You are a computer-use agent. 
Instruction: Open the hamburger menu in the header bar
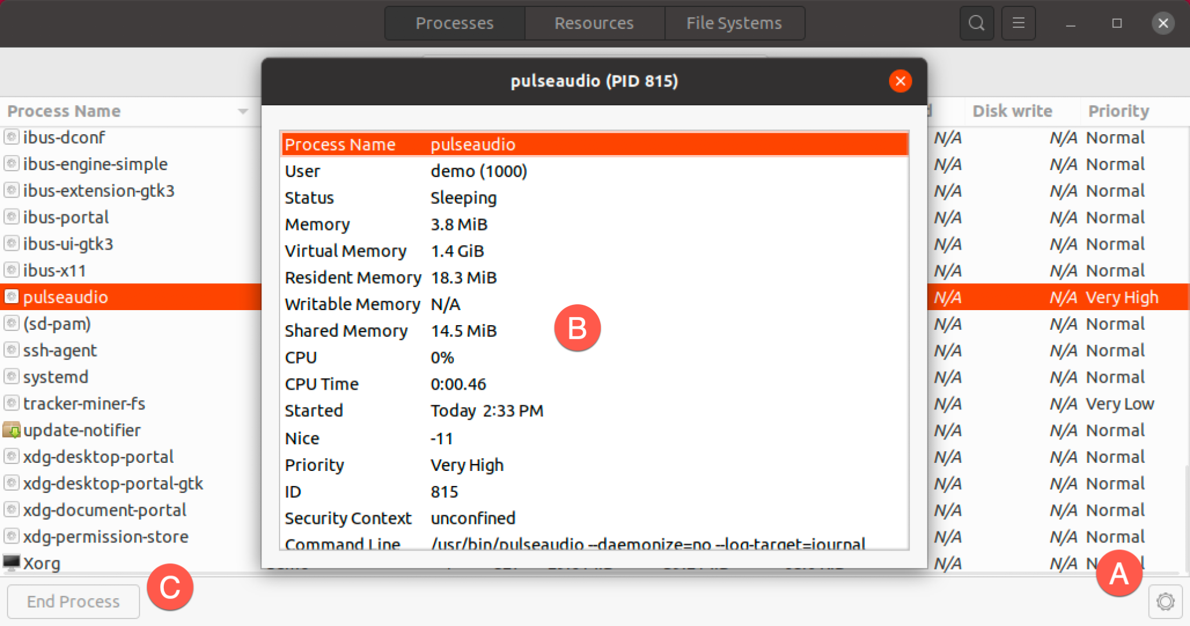[1019, 23]
